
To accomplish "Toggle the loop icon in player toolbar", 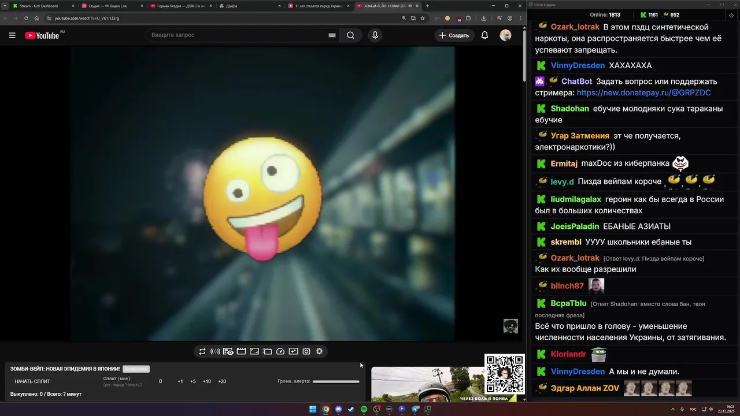I will pyautogui.click(x=202, y=351).
